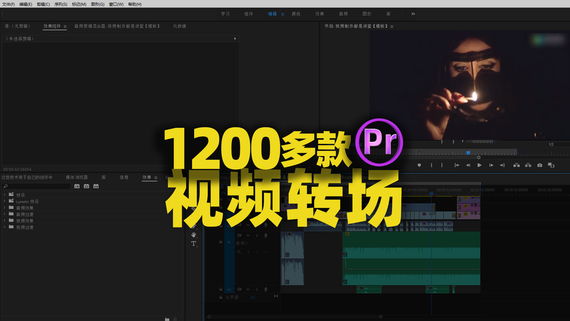Click the Program monitor zoom scroll handle
The height and width of the screenshot is (321, 570).
tap(479, 158)
